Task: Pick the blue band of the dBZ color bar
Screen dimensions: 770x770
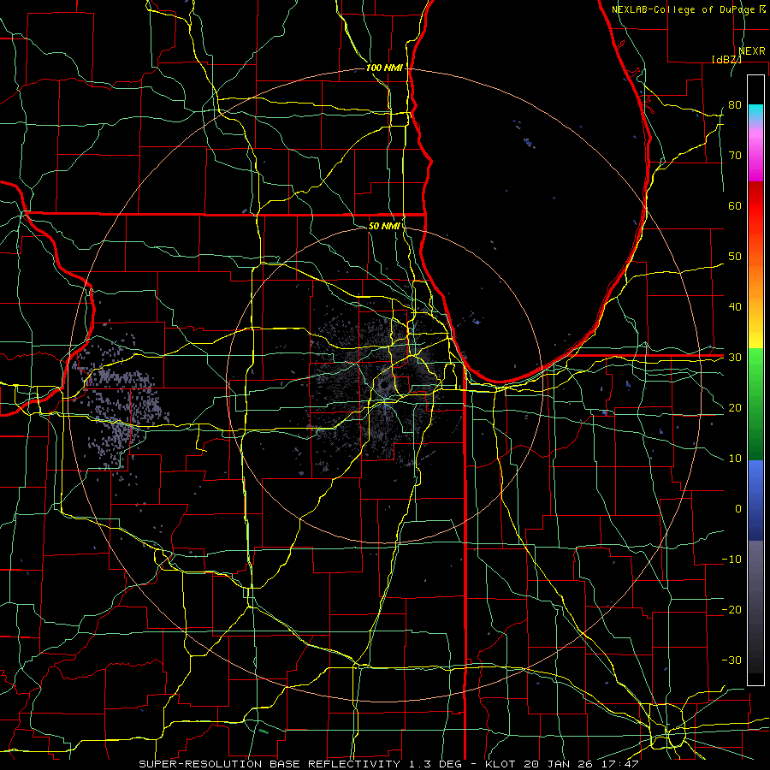Action: (755, 500)
